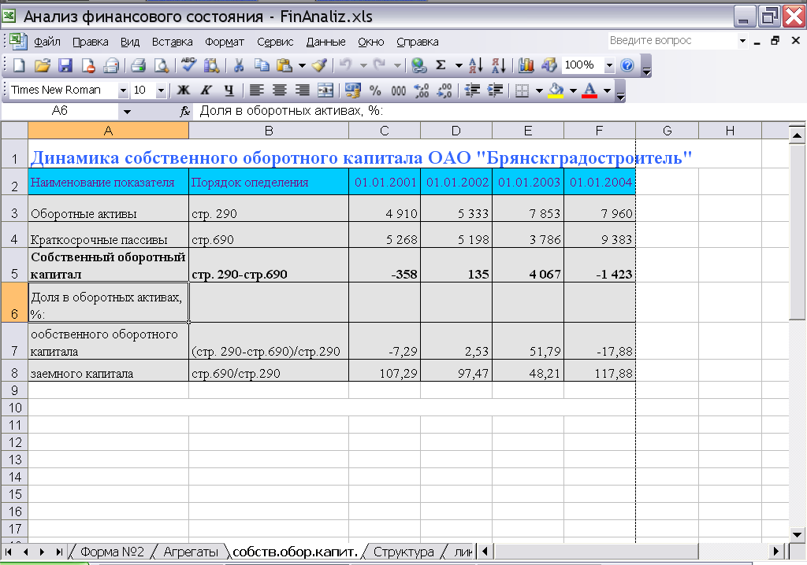
Task: Center the cell text
Action: point(280,90)
